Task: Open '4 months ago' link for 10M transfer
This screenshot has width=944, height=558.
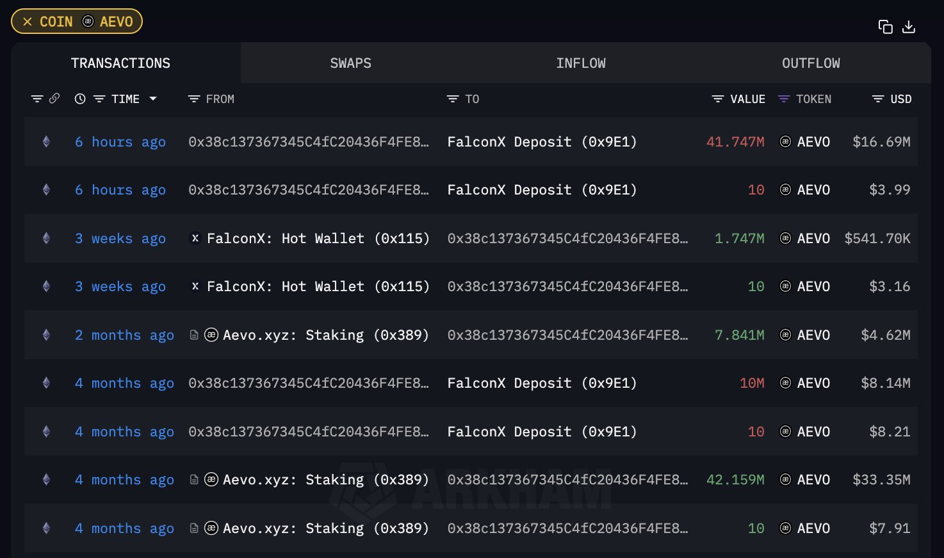Action: (x=124, y=383)
